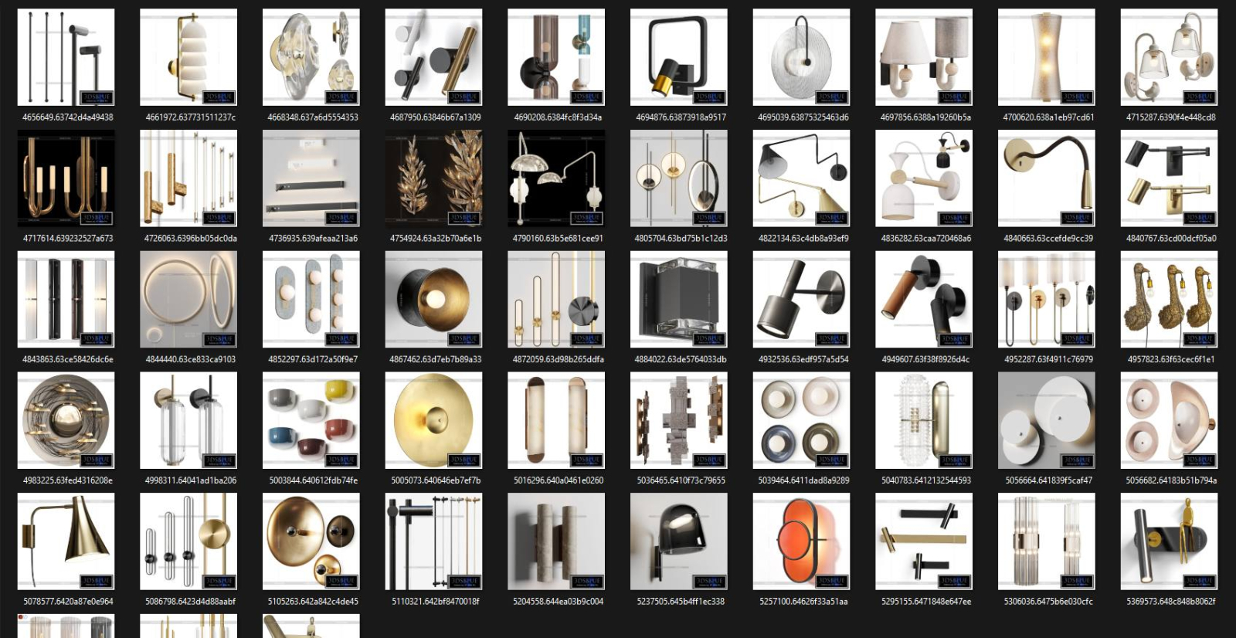Open the black square frame lamp 4694876
Viewport: 1236px width, 638px height.
click(x=678, y=57)
